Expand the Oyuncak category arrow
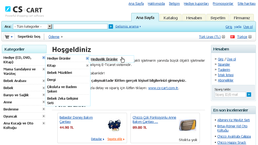The width and height of the screenshot is (258, 145). pyautogui.click(x=44, y=116)
